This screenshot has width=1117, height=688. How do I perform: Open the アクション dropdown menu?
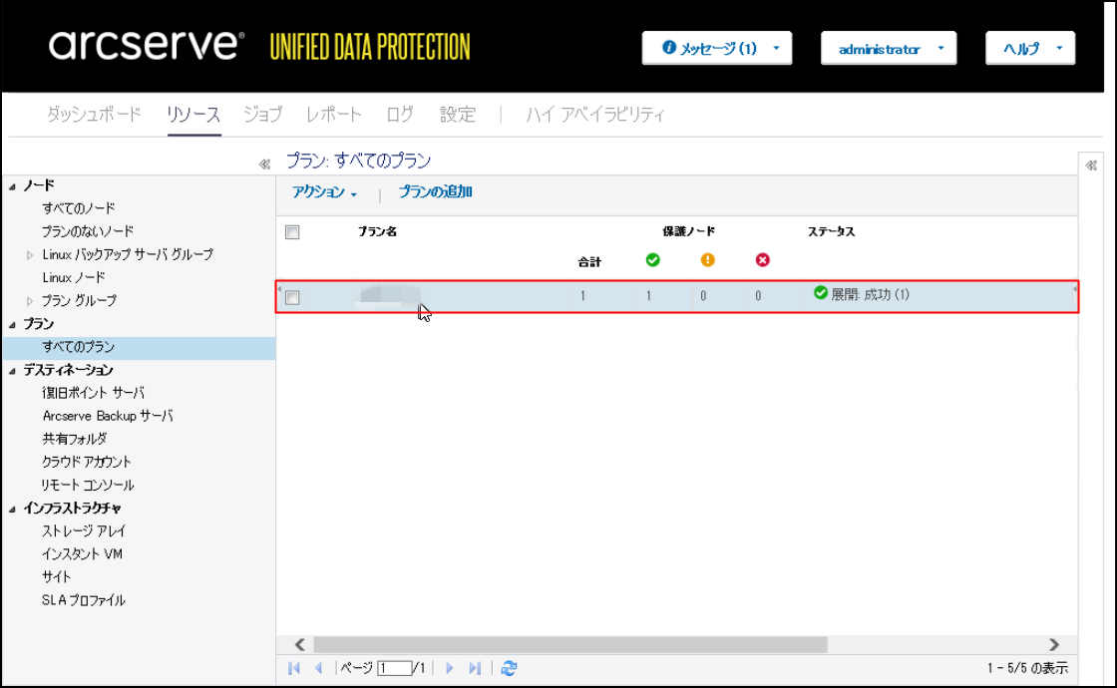pos(324,192)
